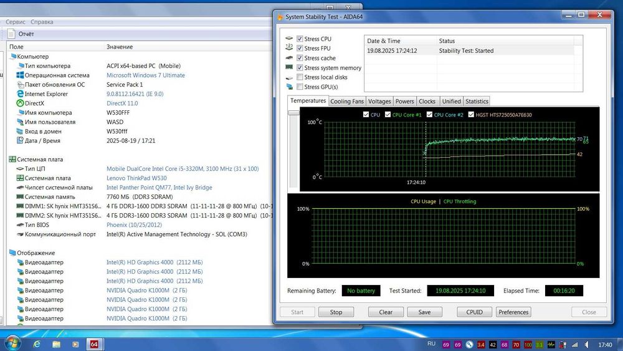
Task: Click the taskbar clock 17:40
Action: tap(605, 345)
